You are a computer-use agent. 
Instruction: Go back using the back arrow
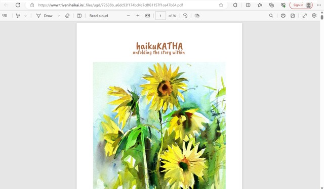point(6,5)
